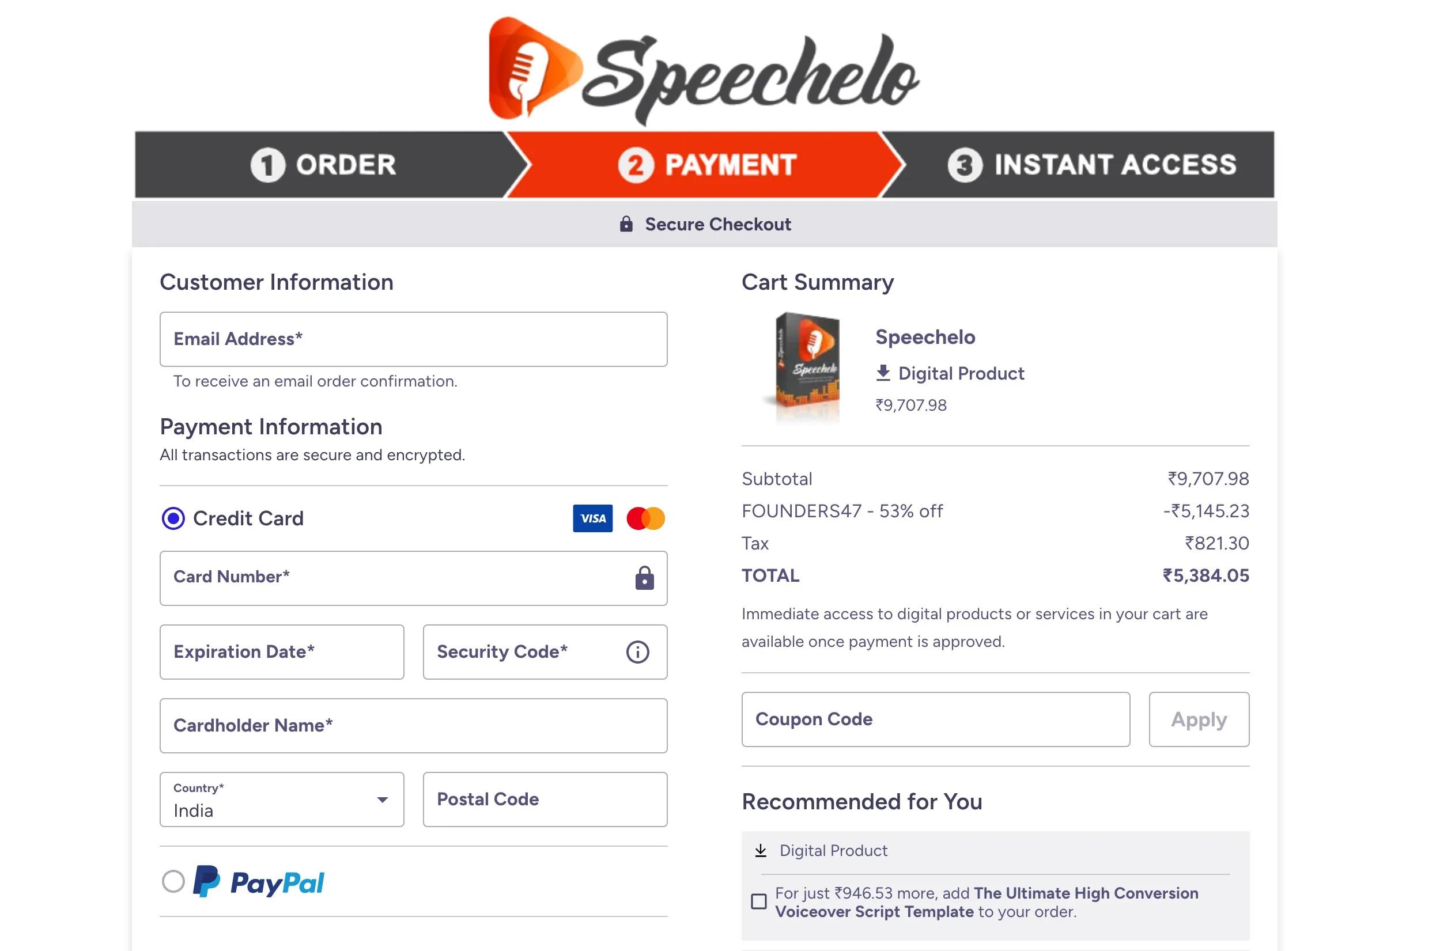Image resolution: width=1455 pixels, height=951 pixels.
Task: Select the Mastercard icon
Action: click(645, 518)
